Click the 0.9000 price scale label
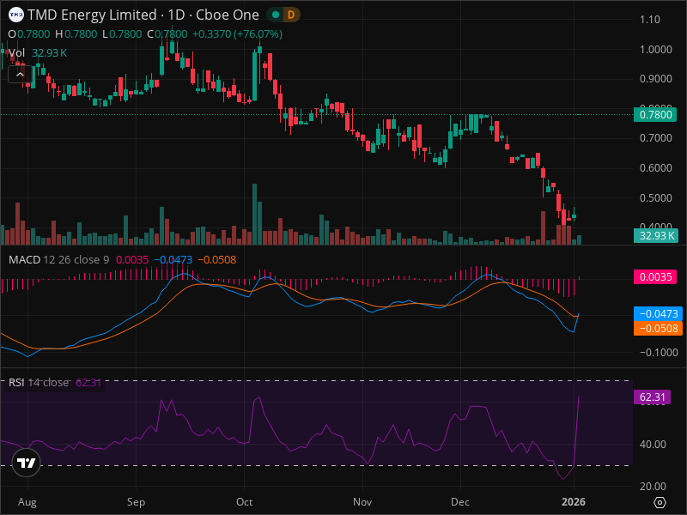Viewport: 687px width, 515px height. (x=656, y=79)
